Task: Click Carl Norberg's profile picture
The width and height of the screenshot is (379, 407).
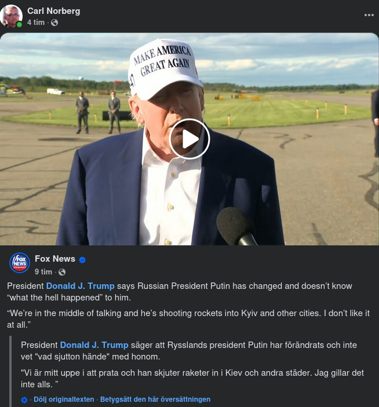Action: [x=12, y=16]
